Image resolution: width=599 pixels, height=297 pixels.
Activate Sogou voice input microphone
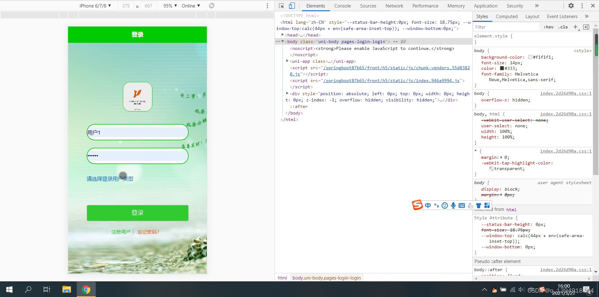pyautogui.click(x=453, y=205)
